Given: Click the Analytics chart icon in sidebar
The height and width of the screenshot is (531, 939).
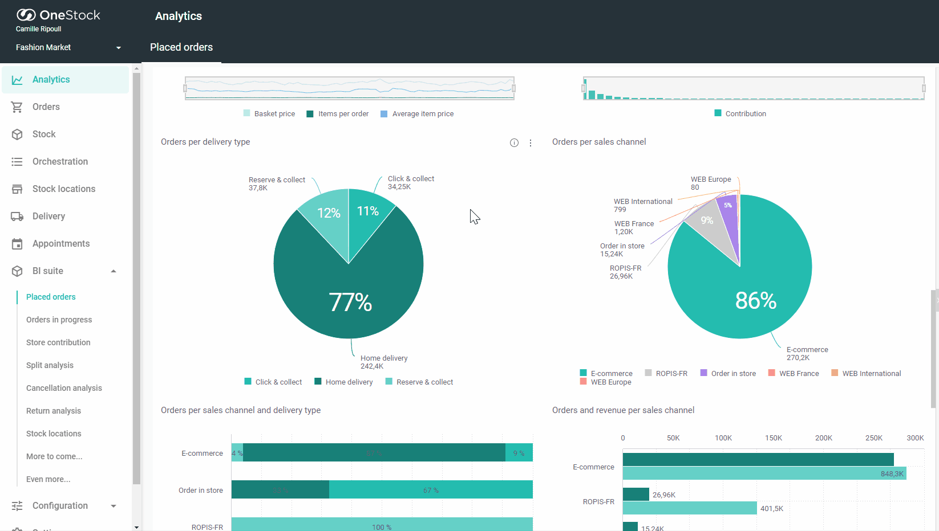Looking at the screenshot, I should (x=17, y=80).
